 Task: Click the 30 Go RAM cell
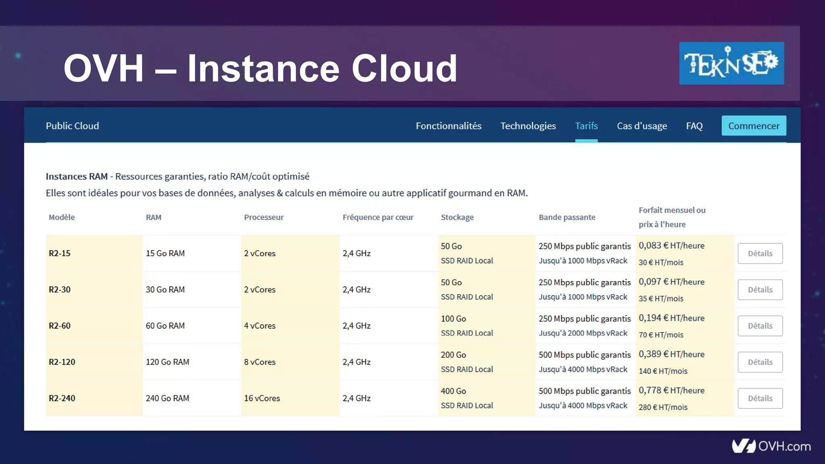165,290
